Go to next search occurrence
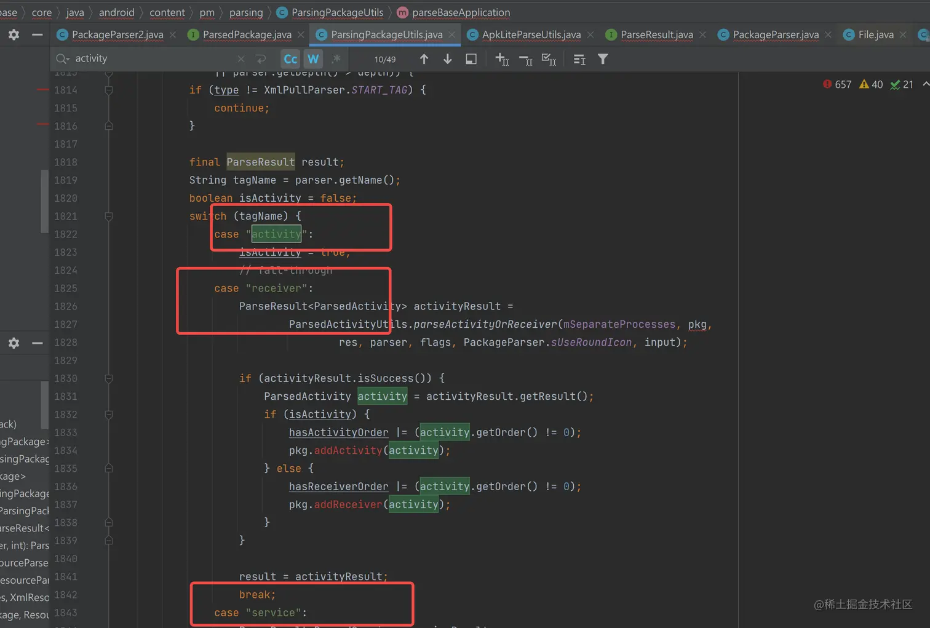930x628 pixels. click(x=447, y=59)
